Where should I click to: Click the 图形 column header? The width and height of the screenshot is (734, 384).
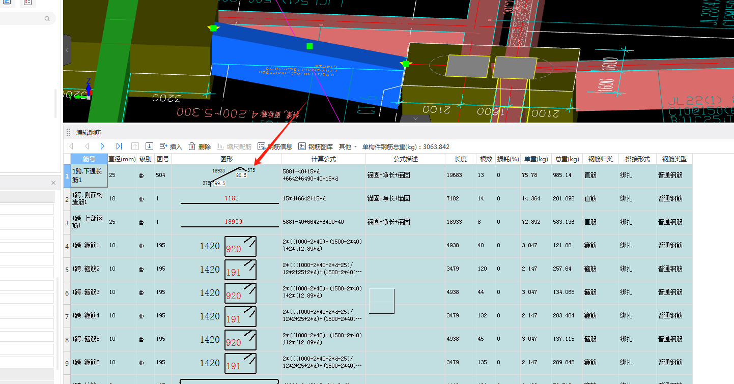coord(226,159)
